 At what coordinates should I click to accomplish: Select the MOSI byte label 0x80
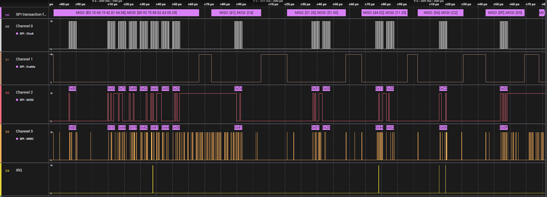tap(72, 89)
